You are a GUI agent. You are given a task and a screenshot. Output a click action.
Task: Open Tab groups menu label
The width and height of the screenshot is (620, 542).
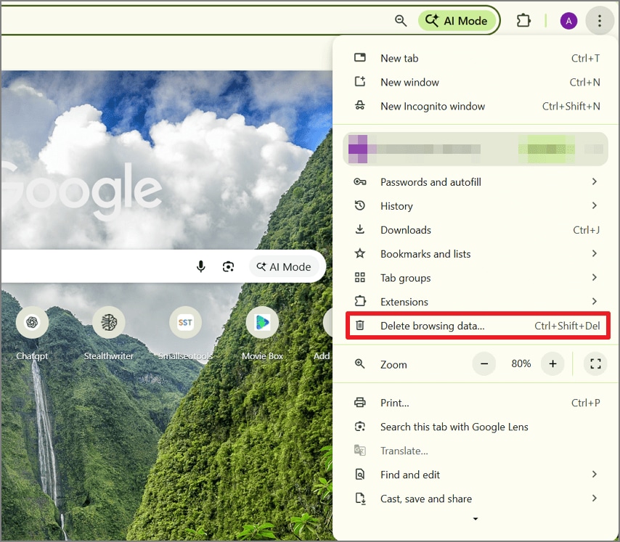tap(405, 278)
